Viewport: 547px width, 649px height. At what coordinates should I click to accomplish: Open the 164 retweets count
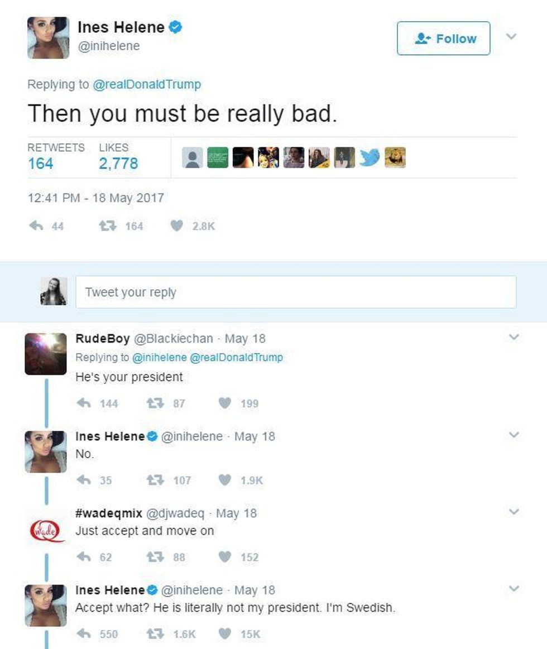[41, 164]
